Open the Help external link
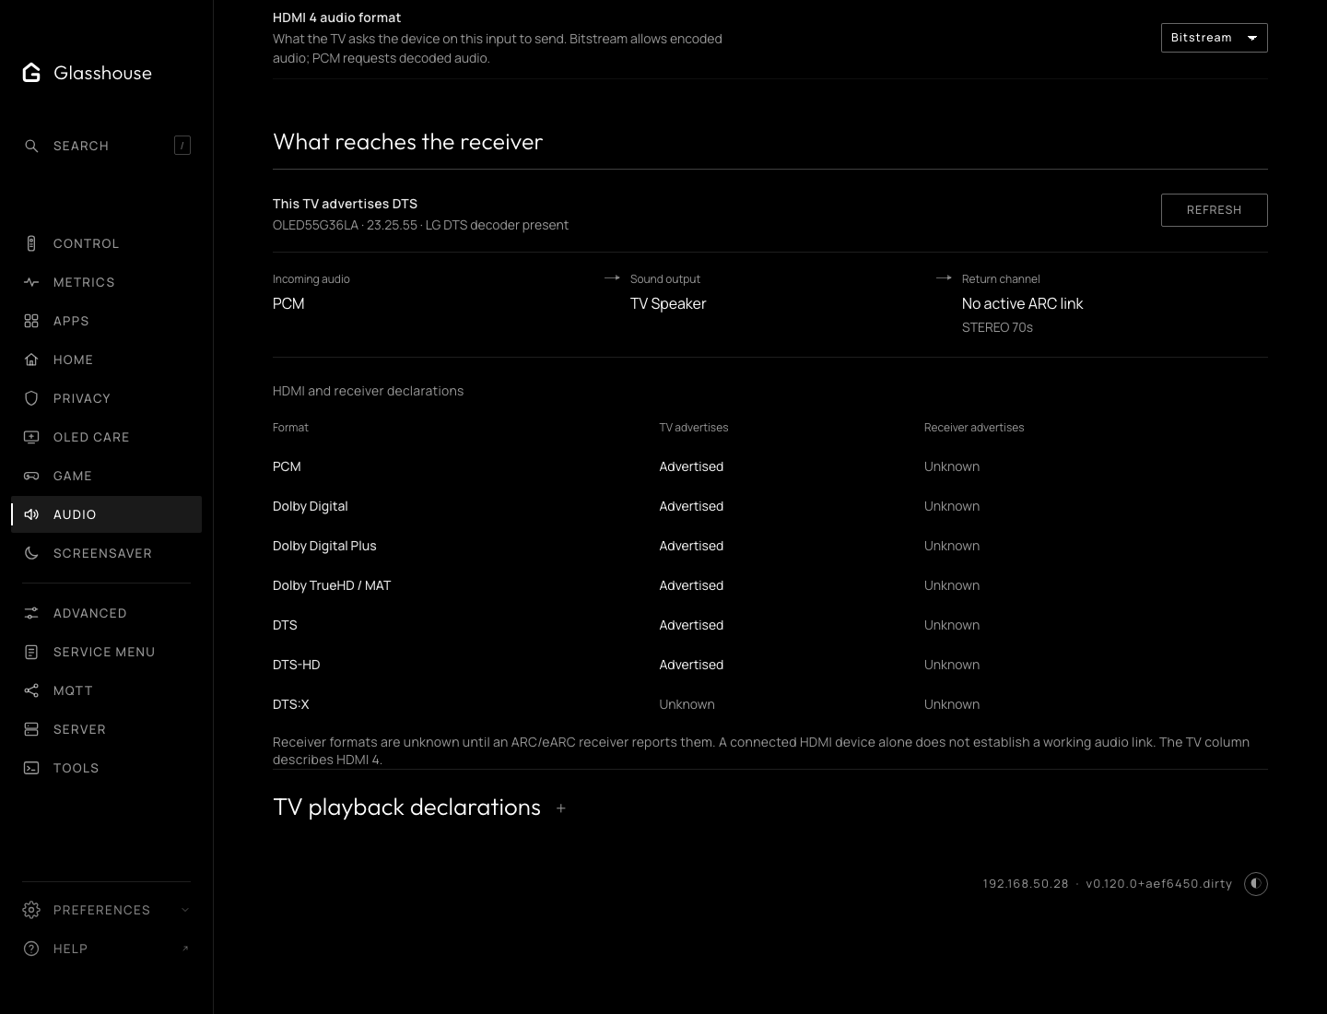The width and height of the screenshot is (1327, 1014). coord(185,949)
